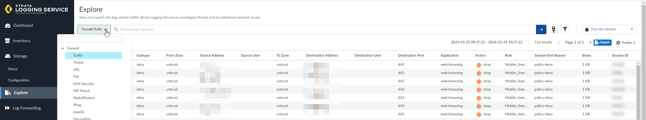Click the save filter icon
This screenshot has width=646, height=120.
coord(553,29)
